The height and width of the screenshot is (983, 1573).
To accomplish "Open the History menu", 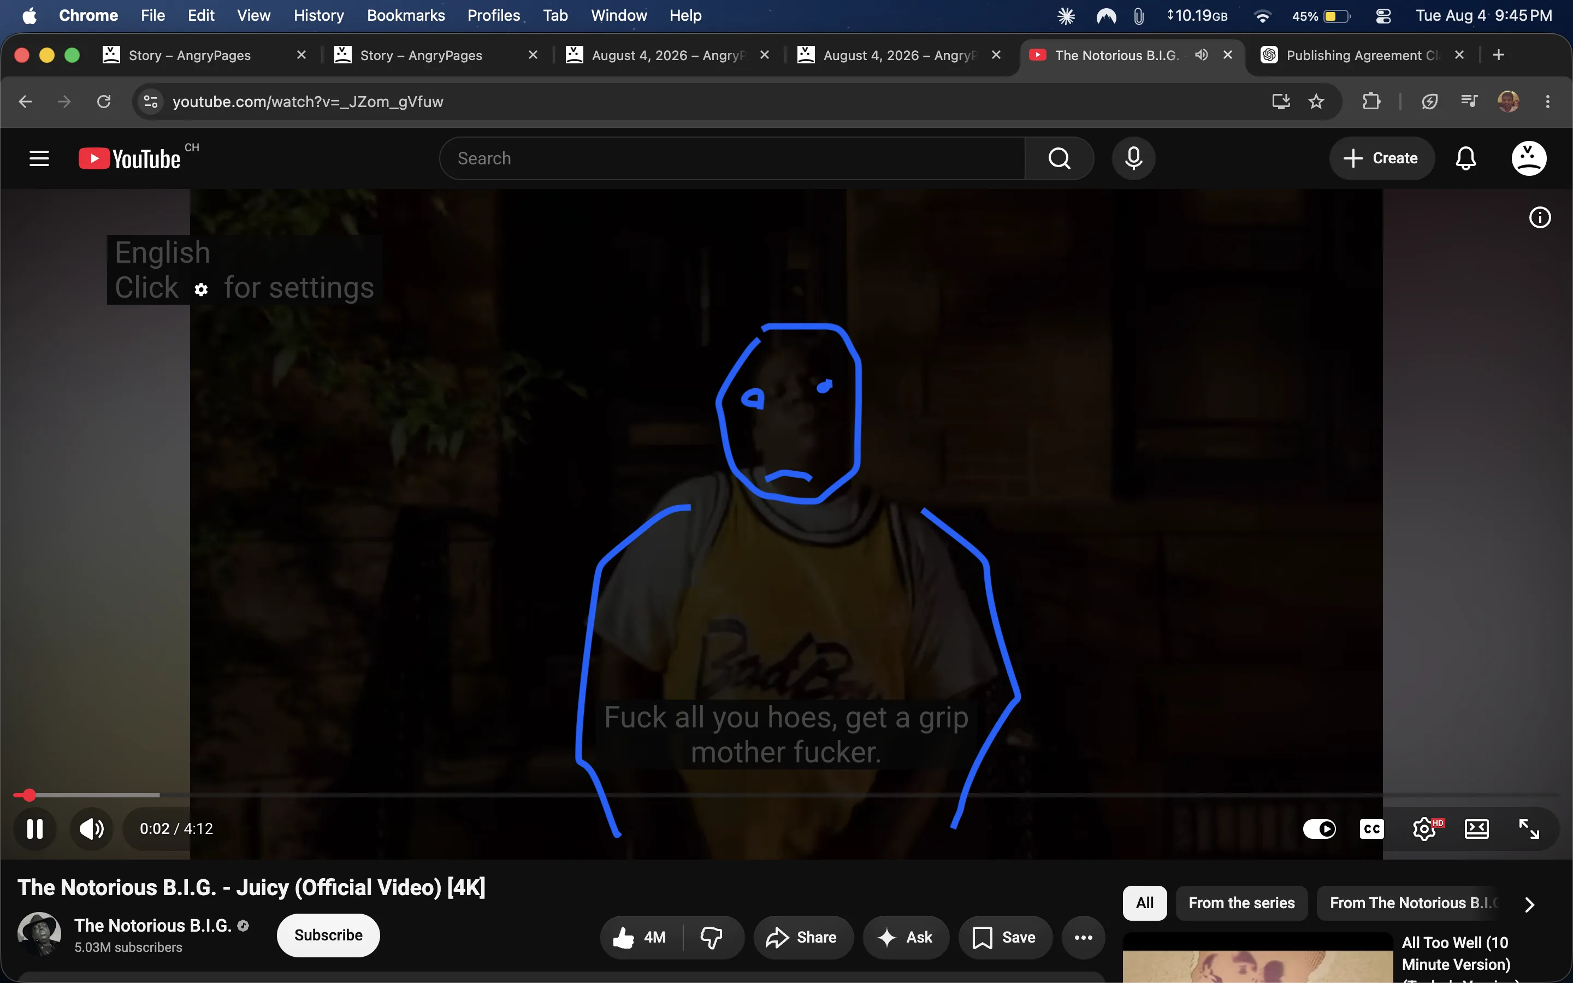I will (x=318, y=16).
